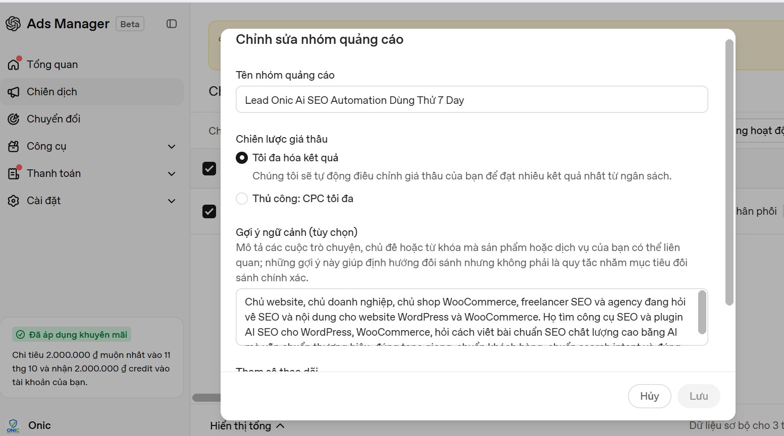Image resolution: width=784 pixels, height=436 pixels.
Task: Click the context hints textarea scrollbar
Action: click(702, 313)
